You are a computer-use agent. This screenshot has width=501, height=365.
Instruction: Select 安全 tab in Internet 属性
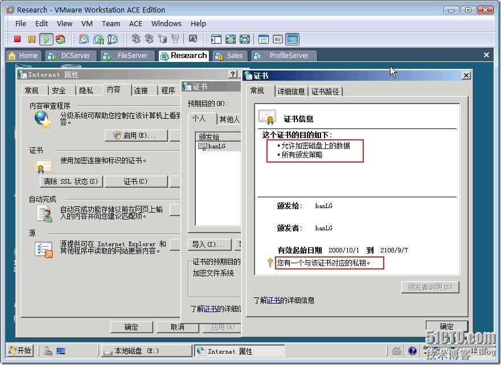[59, 90]
